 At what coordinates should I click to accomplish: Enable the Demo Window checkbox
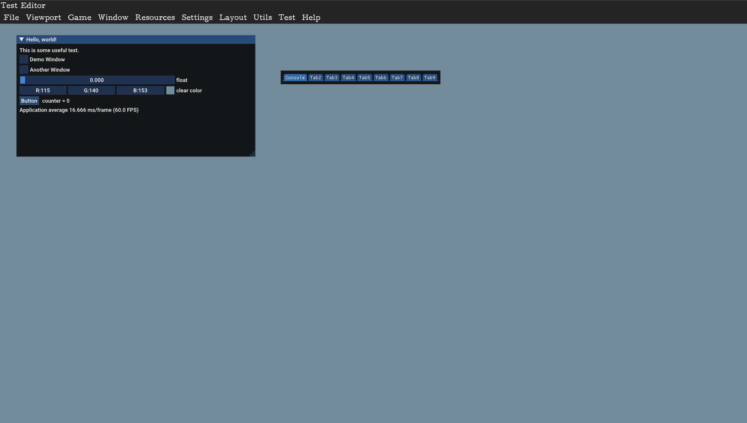point(23,59)
